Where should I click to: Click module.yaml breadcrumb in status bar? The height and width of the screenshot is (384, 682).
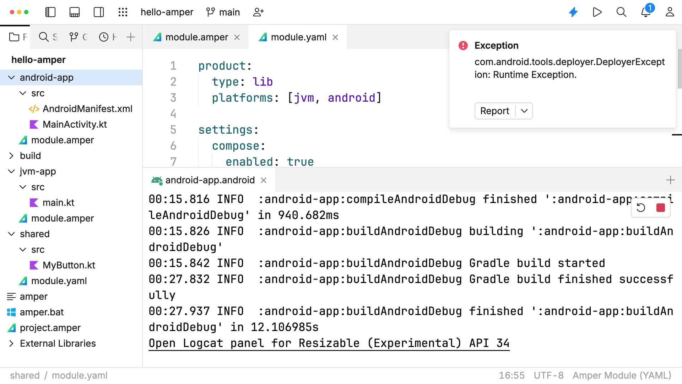coord(80,375)
